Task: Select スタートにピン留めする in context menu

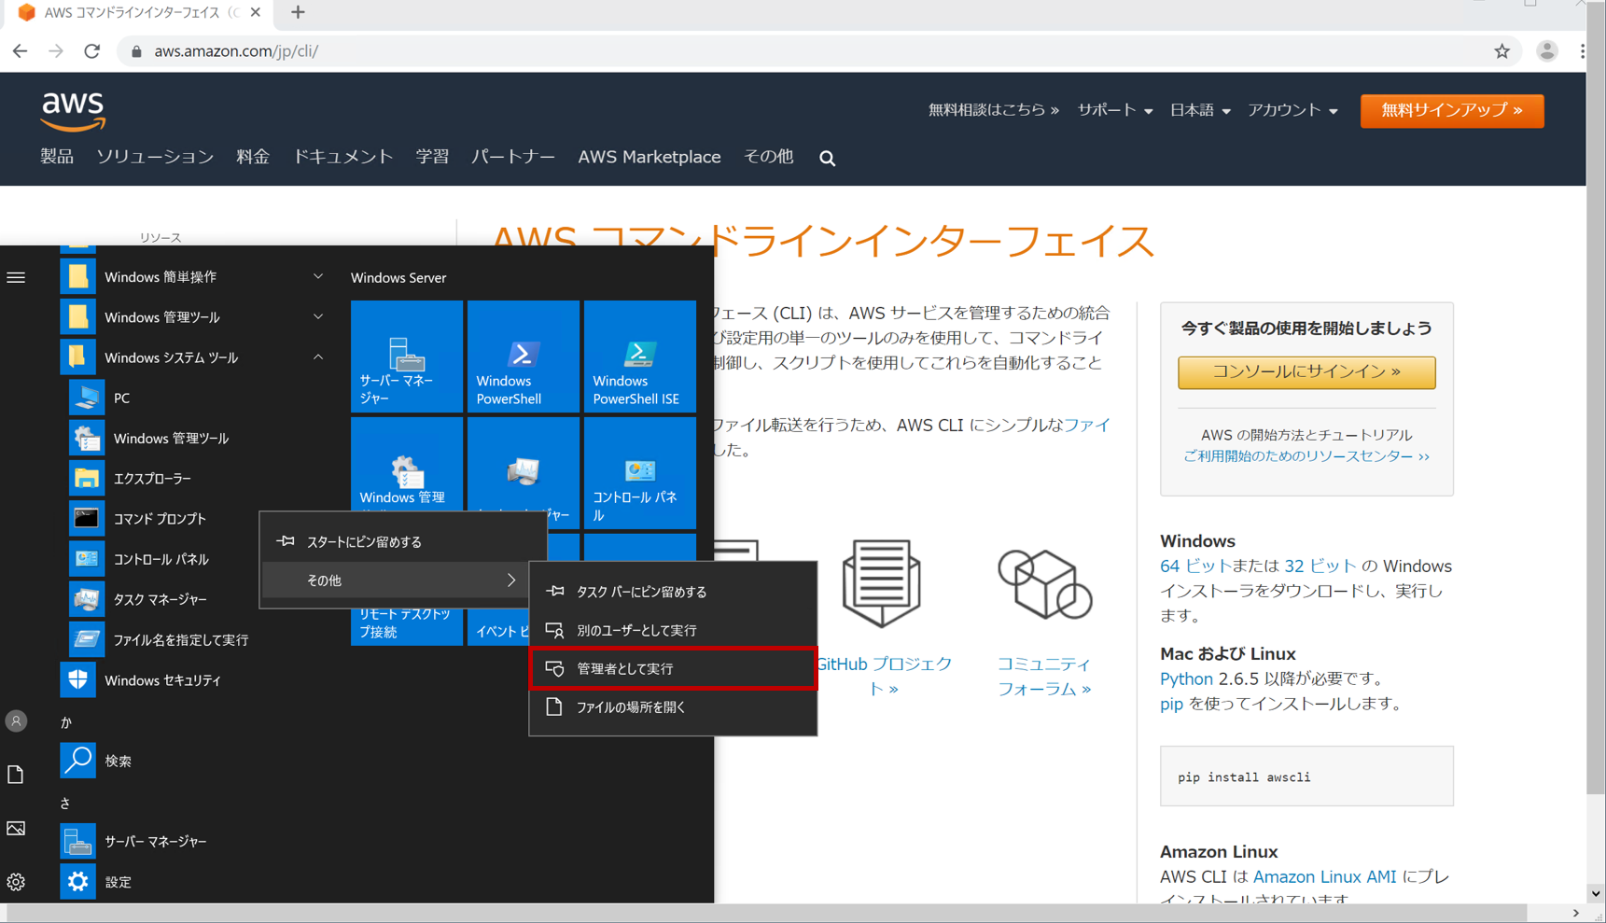Action: click(403, 541)
